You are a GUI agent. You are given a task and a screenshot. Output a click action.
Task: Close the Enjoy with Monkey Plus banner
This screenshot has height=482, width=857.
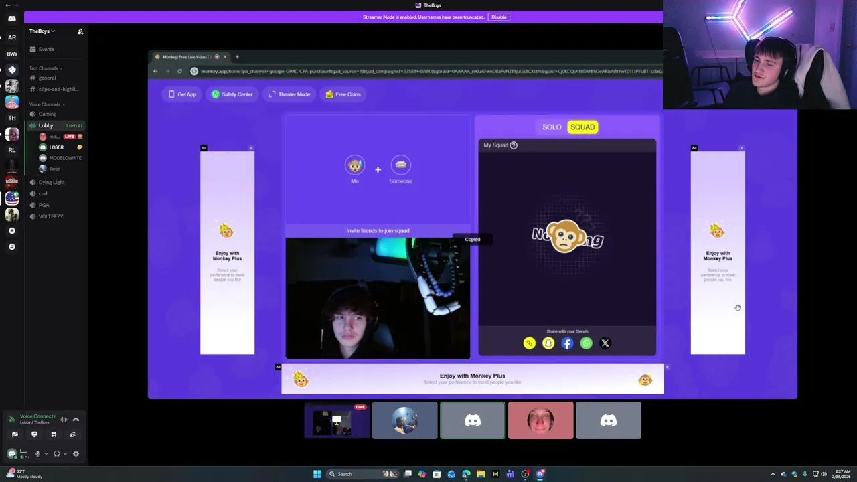pos(667,367)
